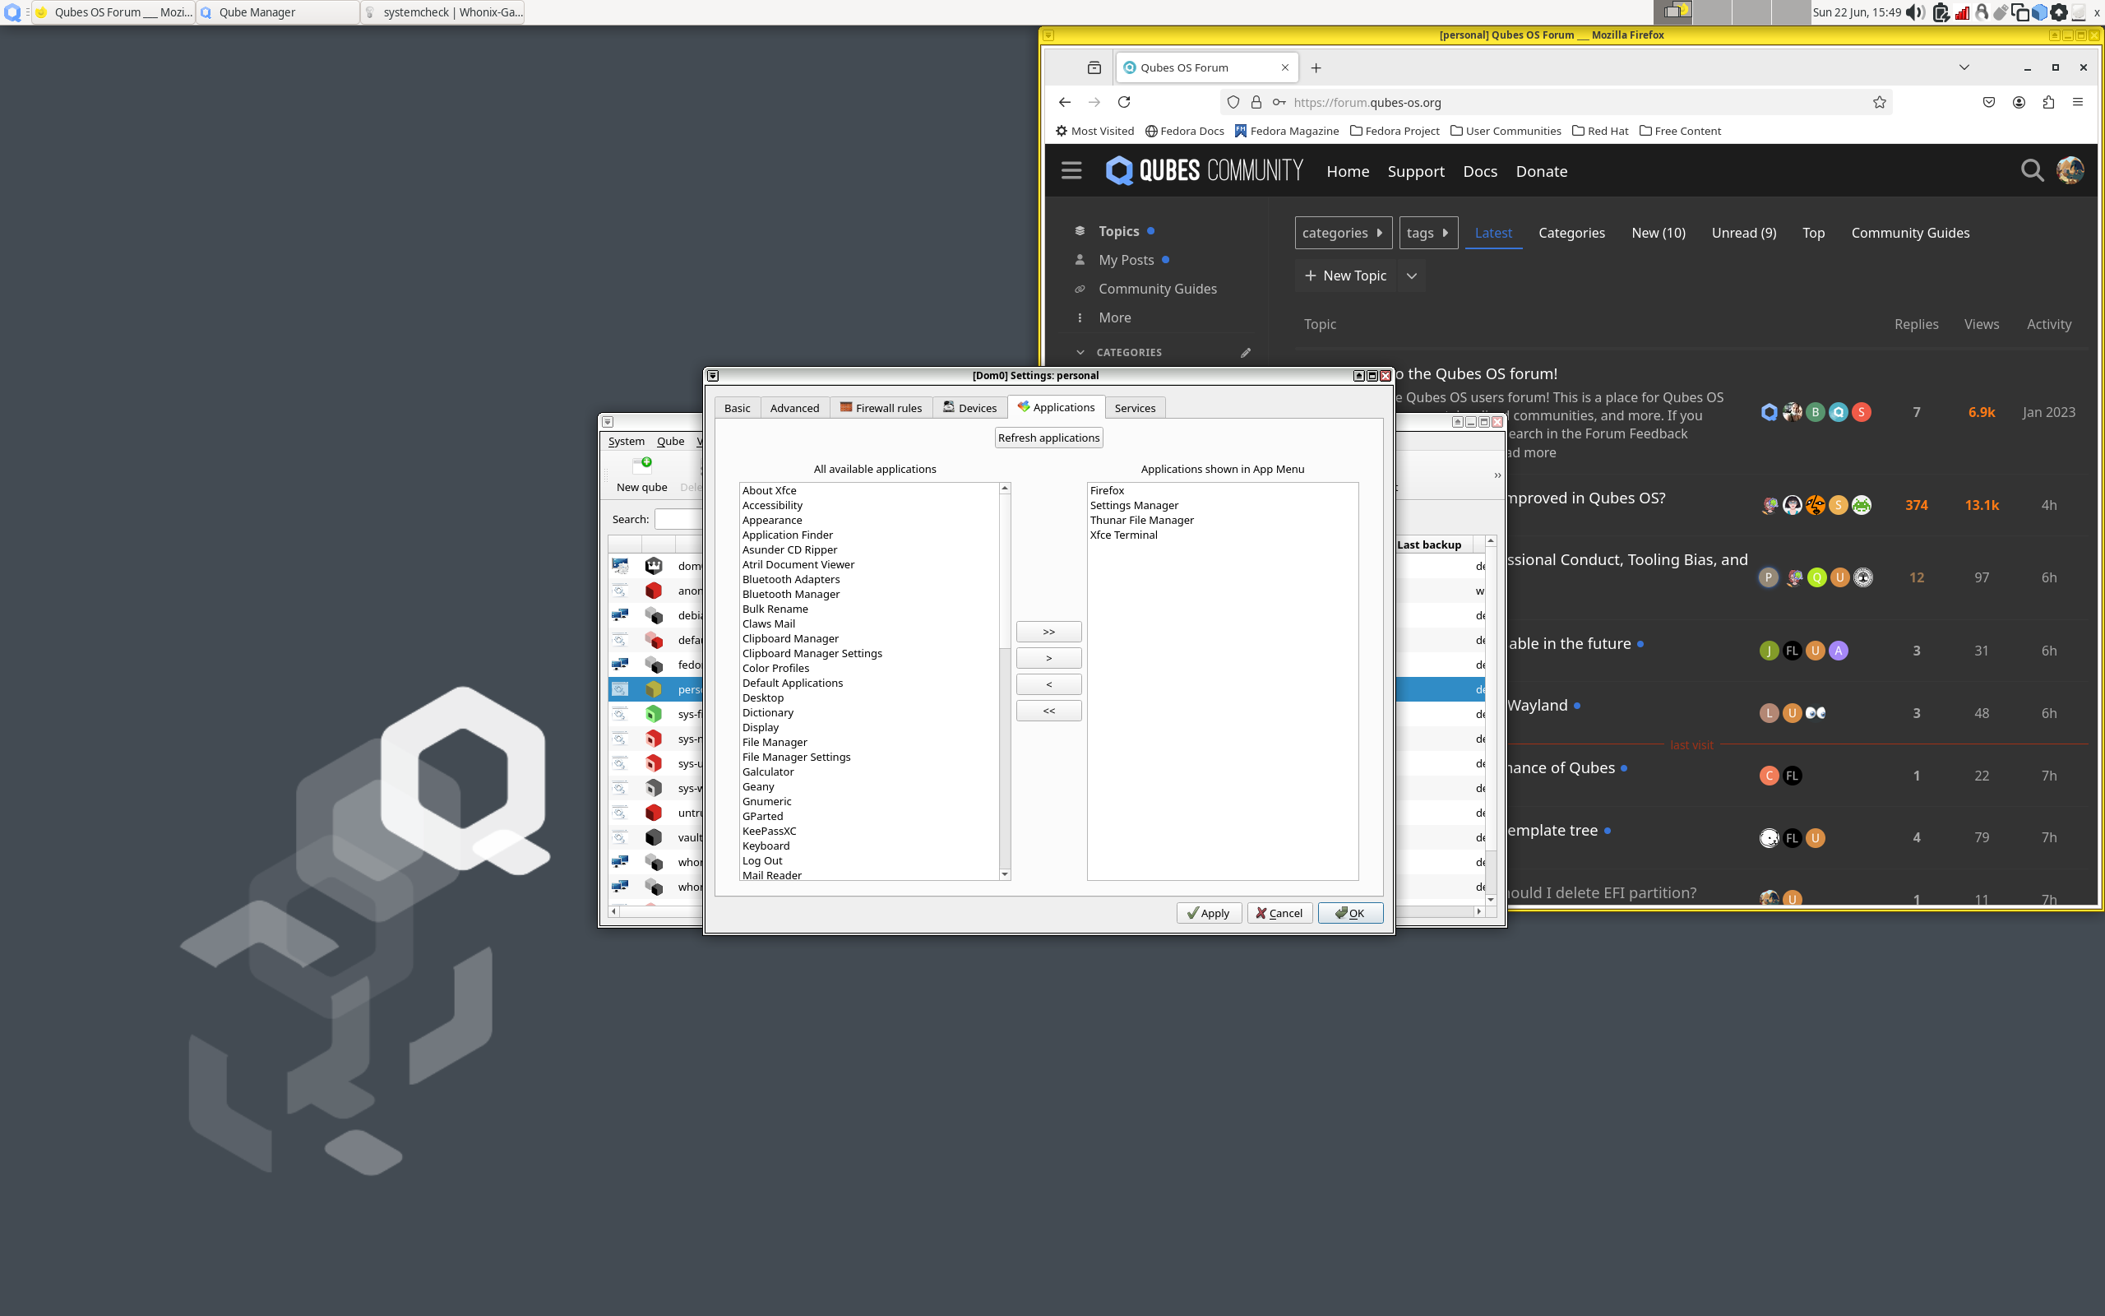Add selected application with > button
The width and height of the screenshot is (2105, 1316).
pos(1048,658)
